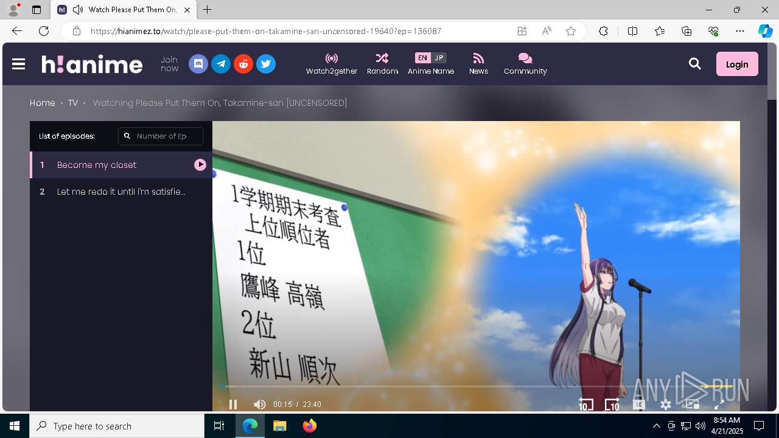Click the play icon on episode 1 row
Screen dimensions: 779x438
[x=200, y=165]
